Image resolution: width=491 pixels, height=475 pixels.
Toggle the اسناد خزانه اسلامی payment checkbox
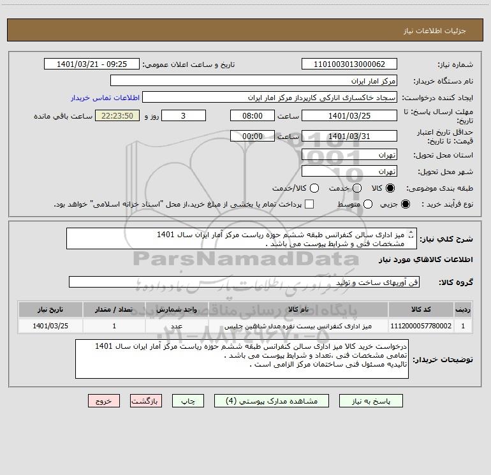(309, 204)
